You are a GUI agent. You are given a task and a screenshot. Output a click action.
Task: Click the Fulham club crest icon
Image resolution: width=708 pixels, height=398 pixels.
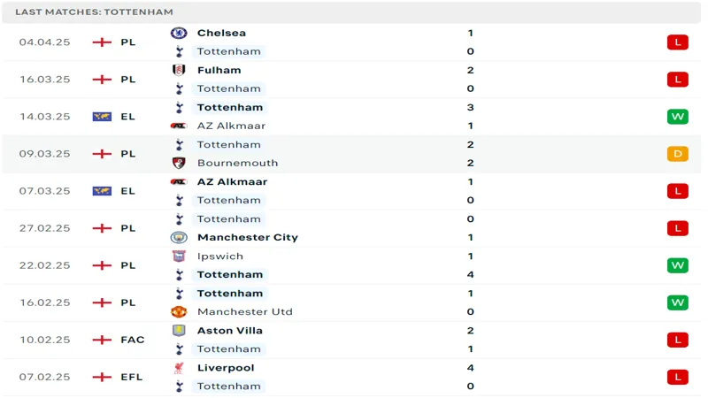[179, 70]
